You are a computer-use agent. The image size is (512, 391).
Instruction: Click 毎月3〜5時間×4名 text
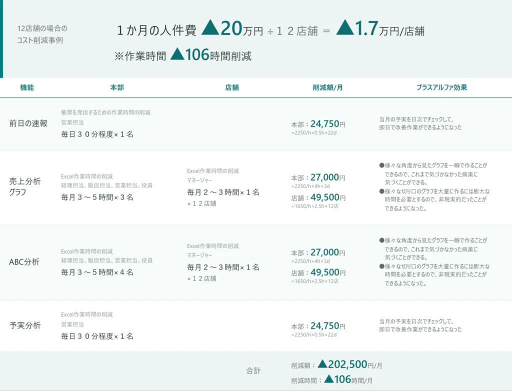tap(97, 272)
